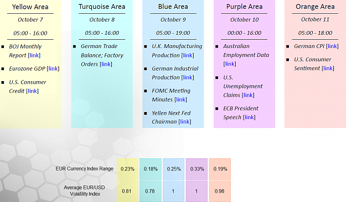Select the yellow 0.23% range cell
Screen dimensions: 346x202
[127, 169]
